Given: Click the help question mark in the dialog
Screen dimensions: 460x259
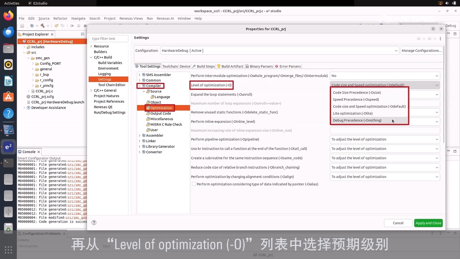Looking at the screenshot, I should [94, 222].
